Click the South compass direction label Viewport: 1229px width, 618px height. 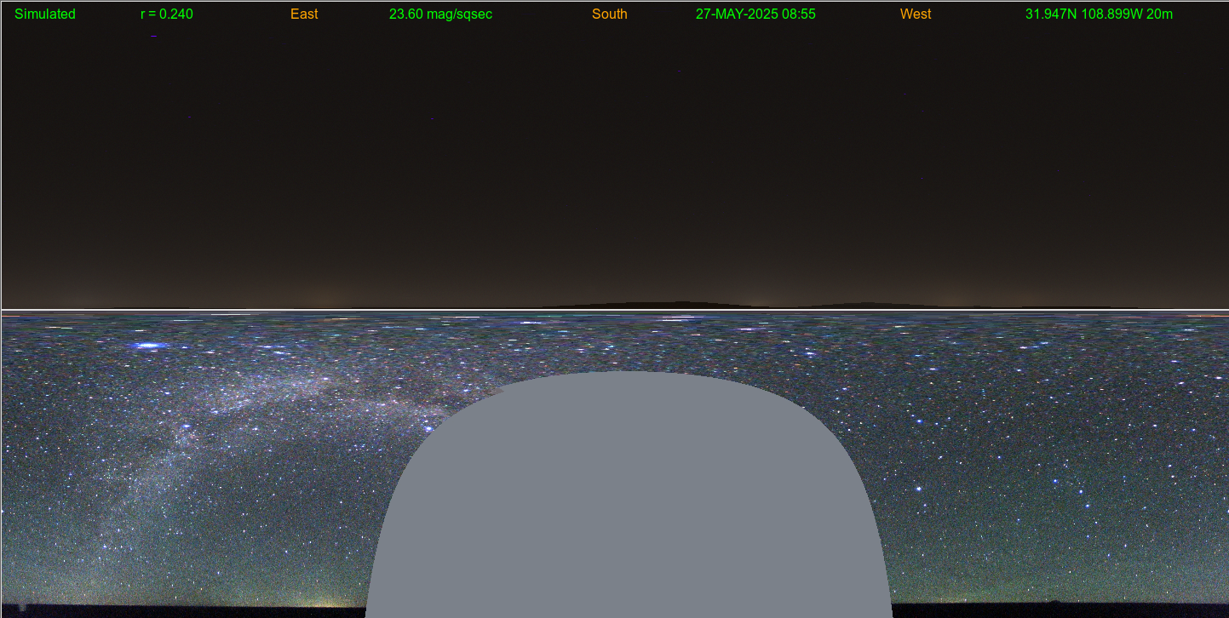tap(610, 14)
